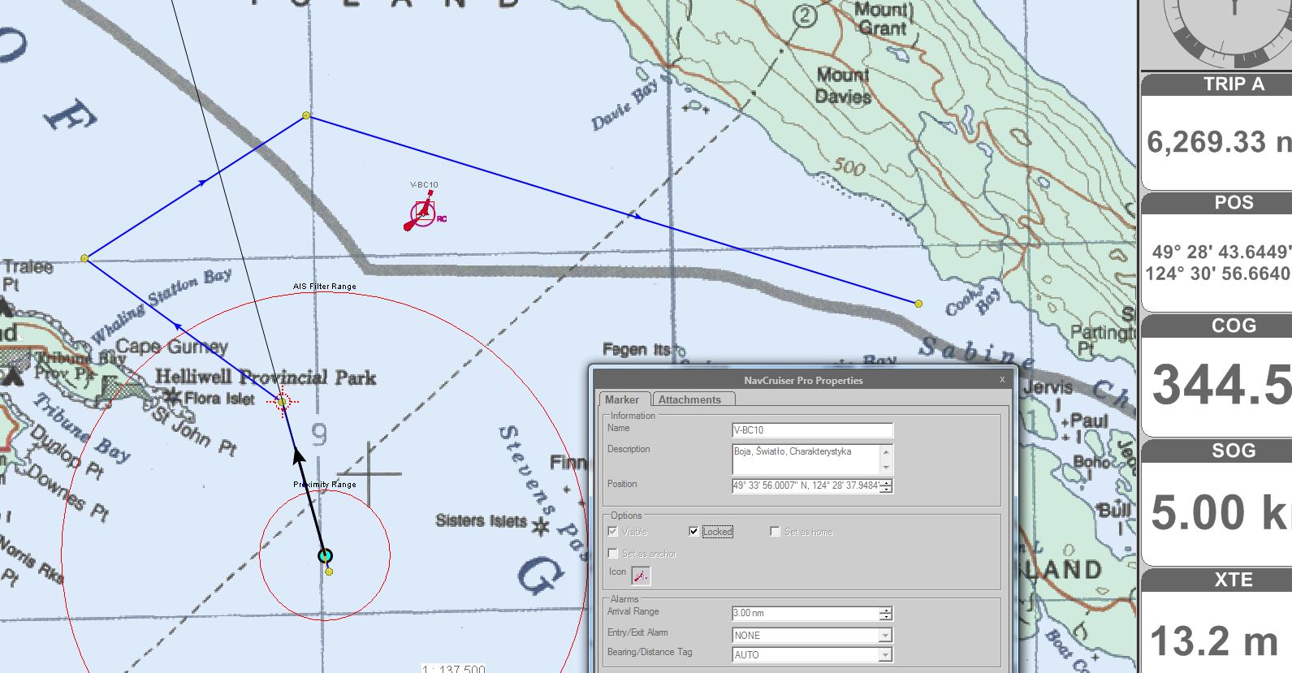Screen dimensions: 1292x673
Task: Click the NavCruiser Pro Properties title bar
Action: coord(803,380)
